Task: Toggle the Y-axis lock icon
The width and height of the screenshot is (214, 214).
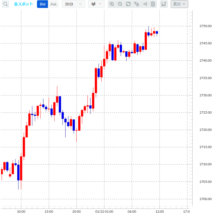Action: click(x=136, y=4)
